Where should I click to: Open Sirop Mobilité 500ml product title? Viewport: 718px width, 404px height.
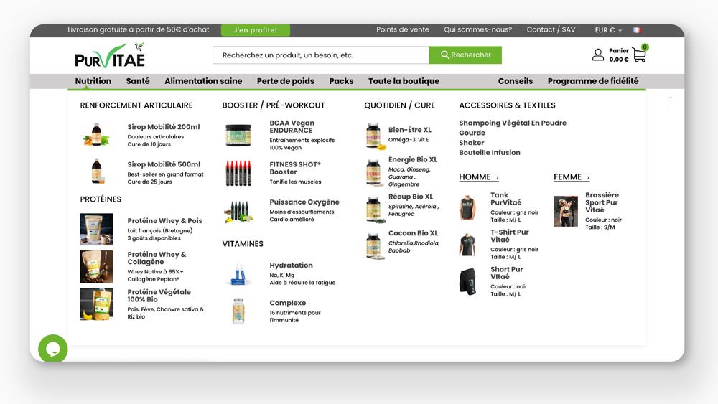(164, 165)
